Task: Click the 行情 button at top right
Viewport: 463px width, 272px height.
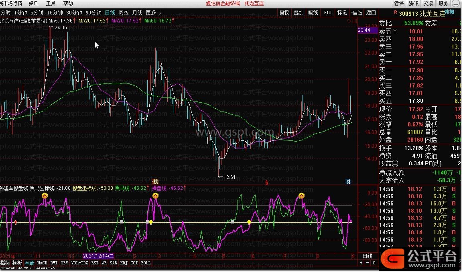Action: point(399,3)
